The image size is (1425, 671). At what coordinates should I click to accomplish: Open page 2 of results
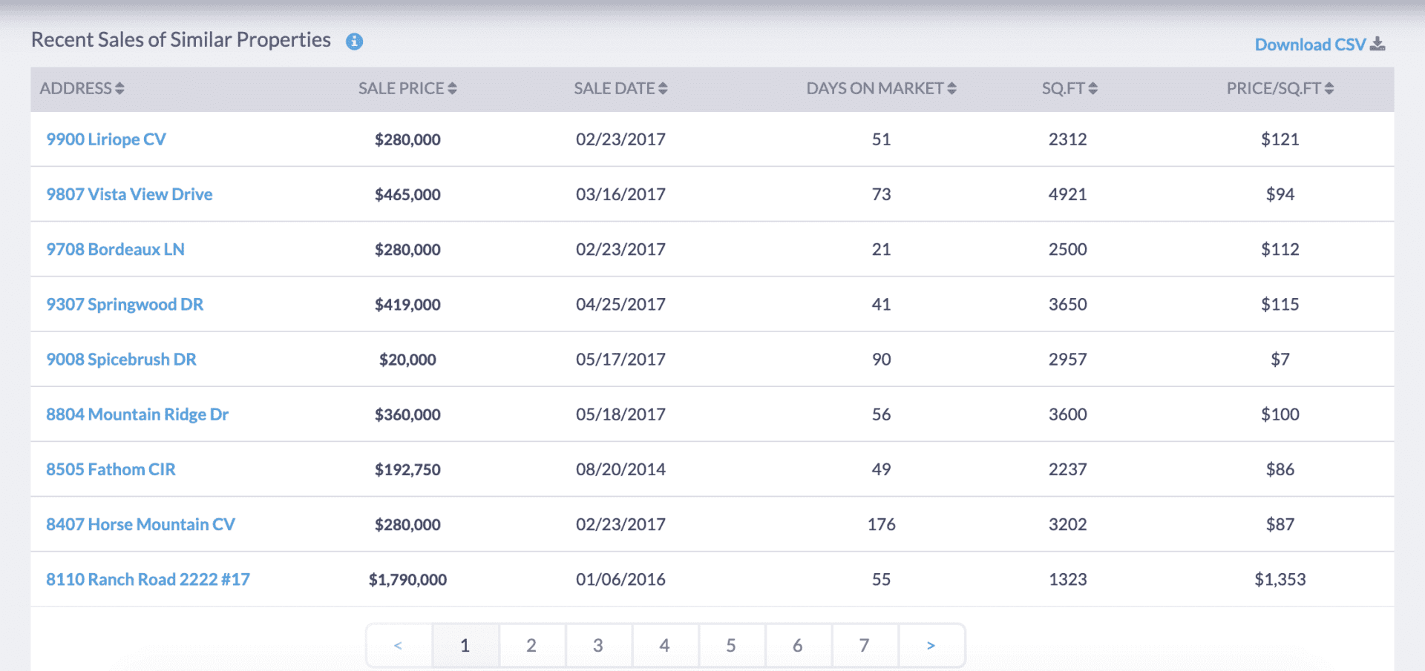pos(531,646)
